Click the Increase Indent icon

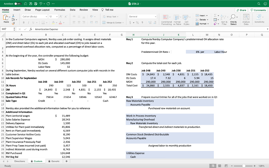[x=96, y=23]
